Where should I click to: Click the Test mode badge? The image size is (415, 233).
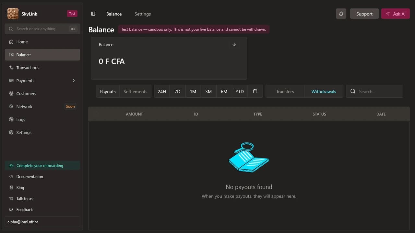tap(72, 14)
